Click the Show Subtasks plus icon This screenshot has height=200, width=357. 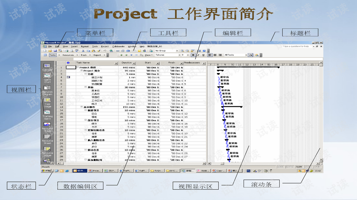131,55
